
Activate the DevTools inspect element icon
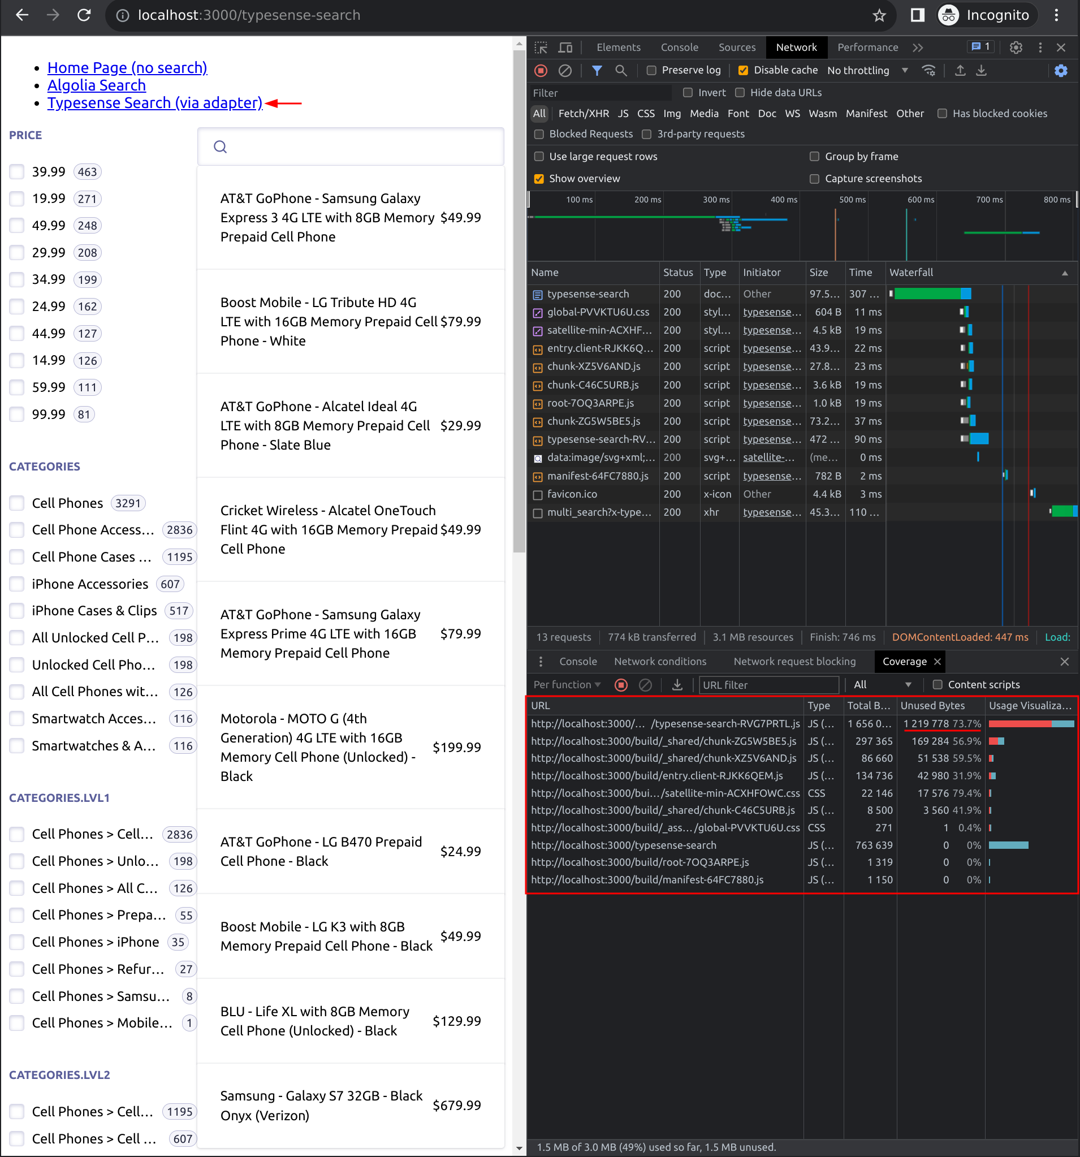(x=541, y=47)
